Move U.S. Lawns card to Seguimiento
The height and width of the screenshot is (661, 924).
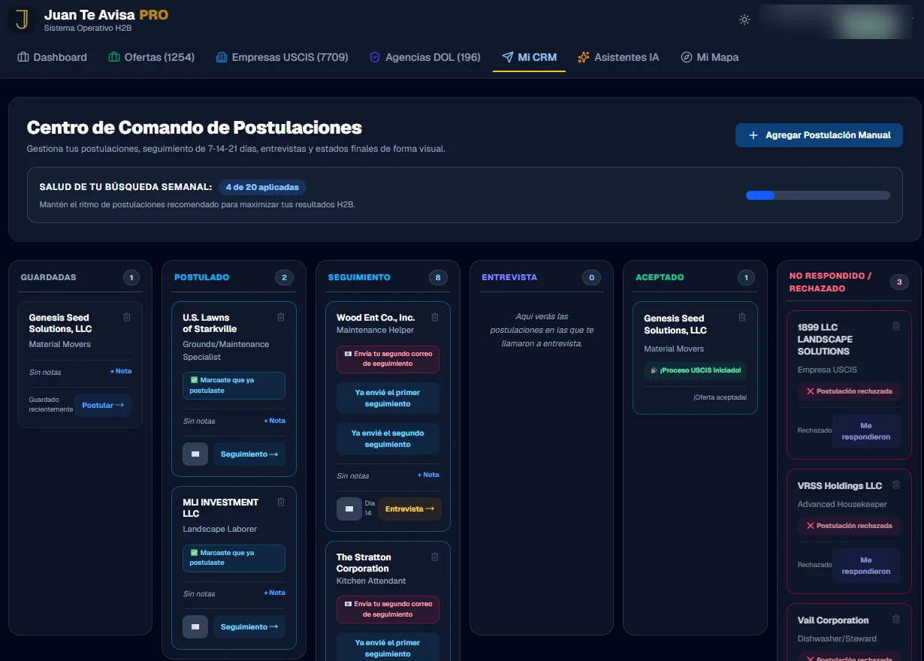click(x=249, y=454)
